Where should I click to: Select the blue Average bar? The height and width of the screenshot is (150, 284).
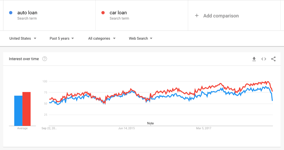[x=18, y=111]
